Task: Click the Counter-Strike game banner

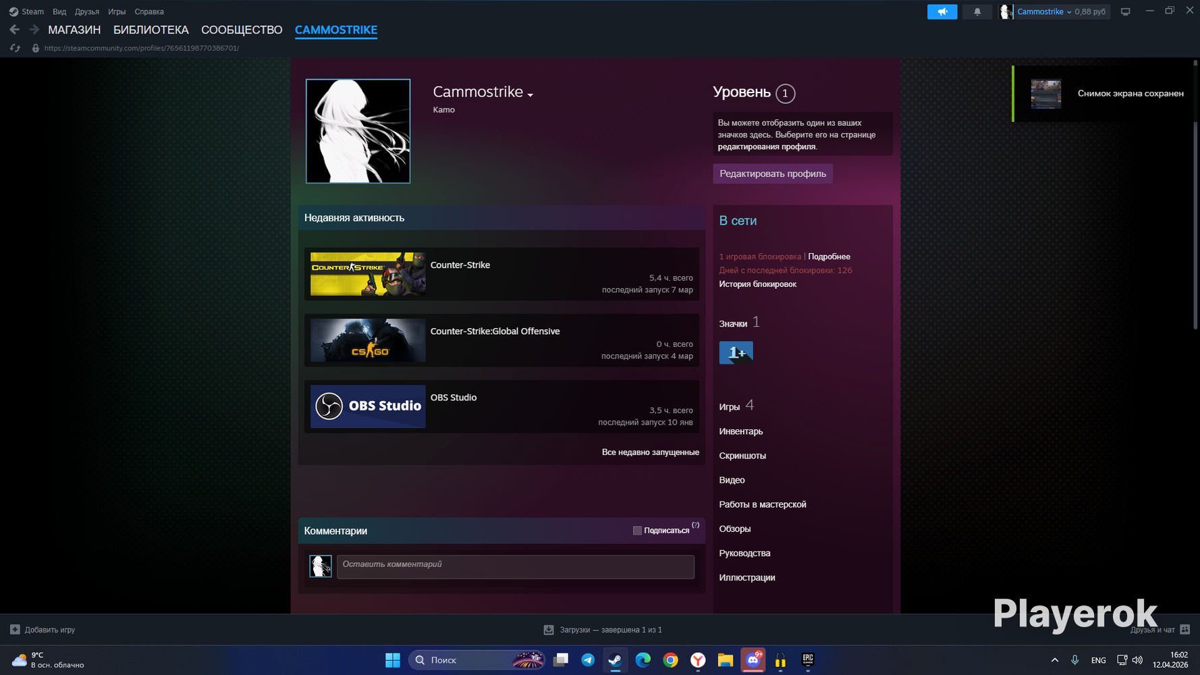Action: [368, 274]
